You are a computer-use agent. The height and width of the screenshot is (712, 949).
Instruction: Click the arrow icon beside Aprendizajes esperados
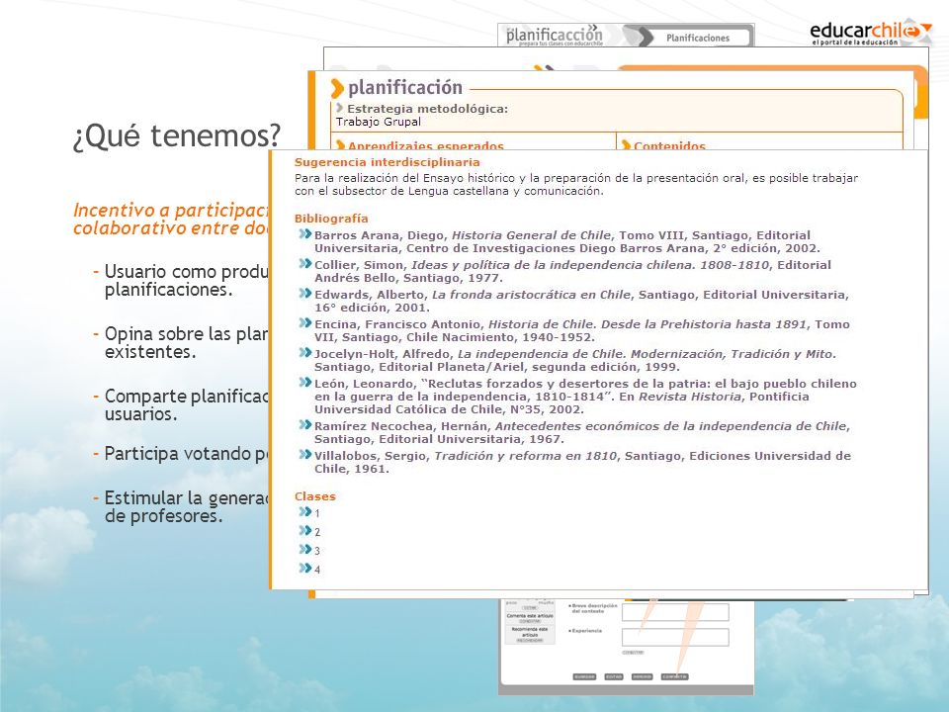click(x=340, y=145)
